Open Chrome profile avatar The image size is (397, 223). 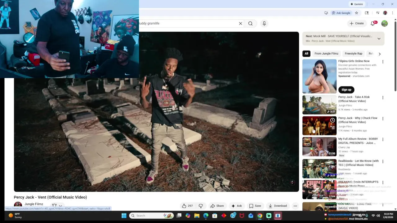385,13
